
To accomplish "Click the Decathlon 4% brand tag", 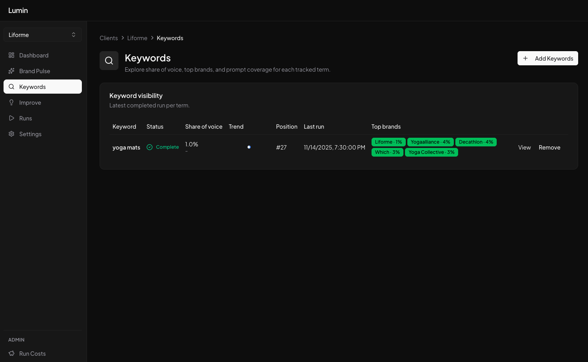I will click(475, 142).
